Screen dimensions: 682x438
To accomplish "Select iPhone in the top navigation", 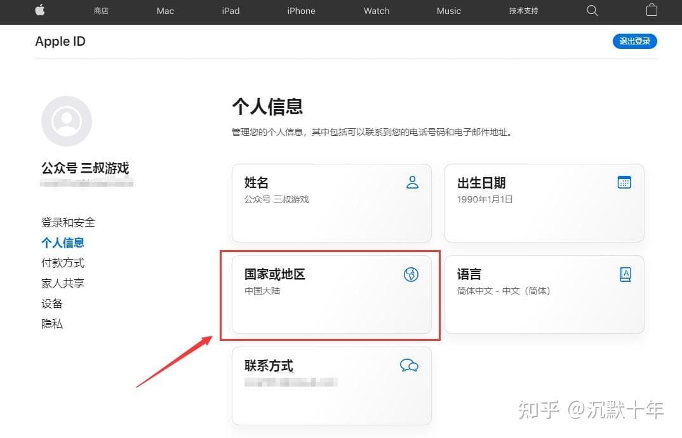I will tap(301, 11).
